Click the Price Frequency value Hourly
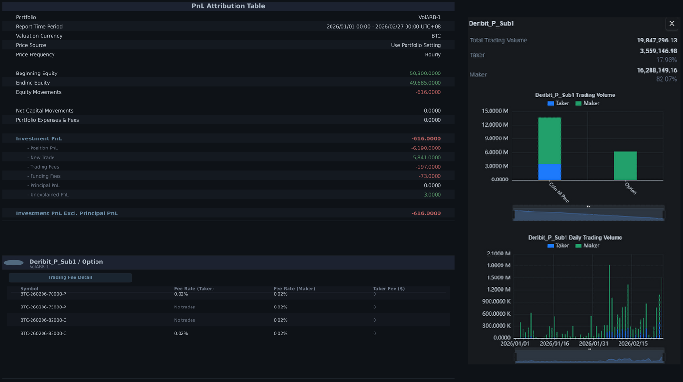 433,55
